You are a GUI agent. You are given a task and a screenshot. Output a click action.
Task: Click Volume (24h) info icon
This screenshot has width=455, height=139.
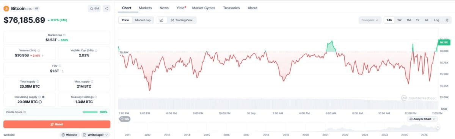click(39, 50)
